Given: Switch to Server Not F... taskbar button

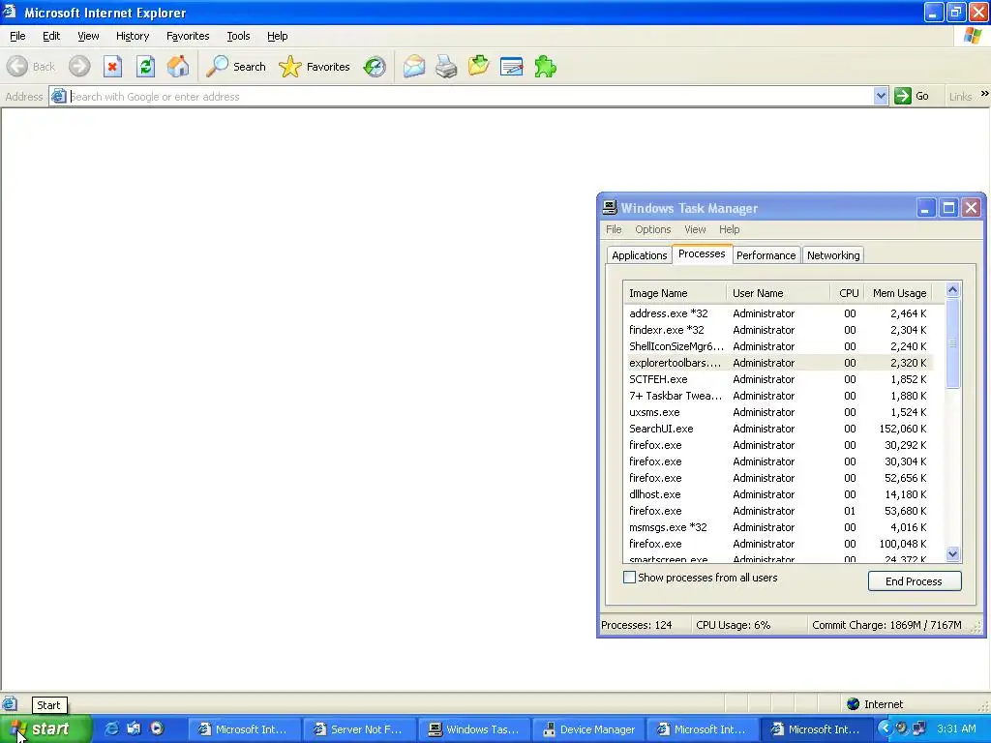Looking at the screenshot, I should (x=359, y=729).
